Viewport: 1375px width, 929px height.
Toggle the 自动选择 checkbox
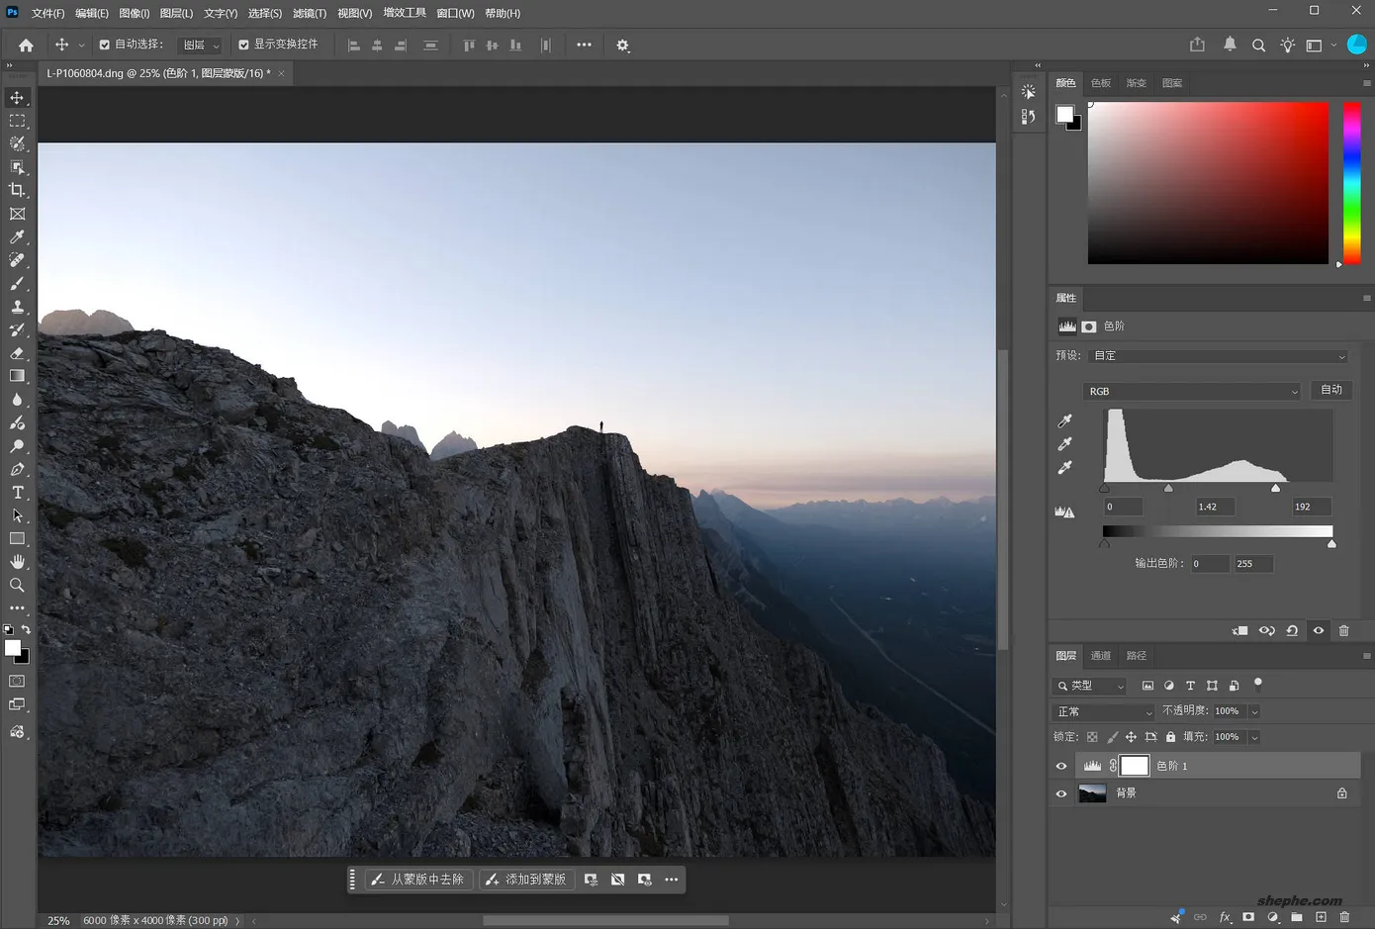[105, 45]
